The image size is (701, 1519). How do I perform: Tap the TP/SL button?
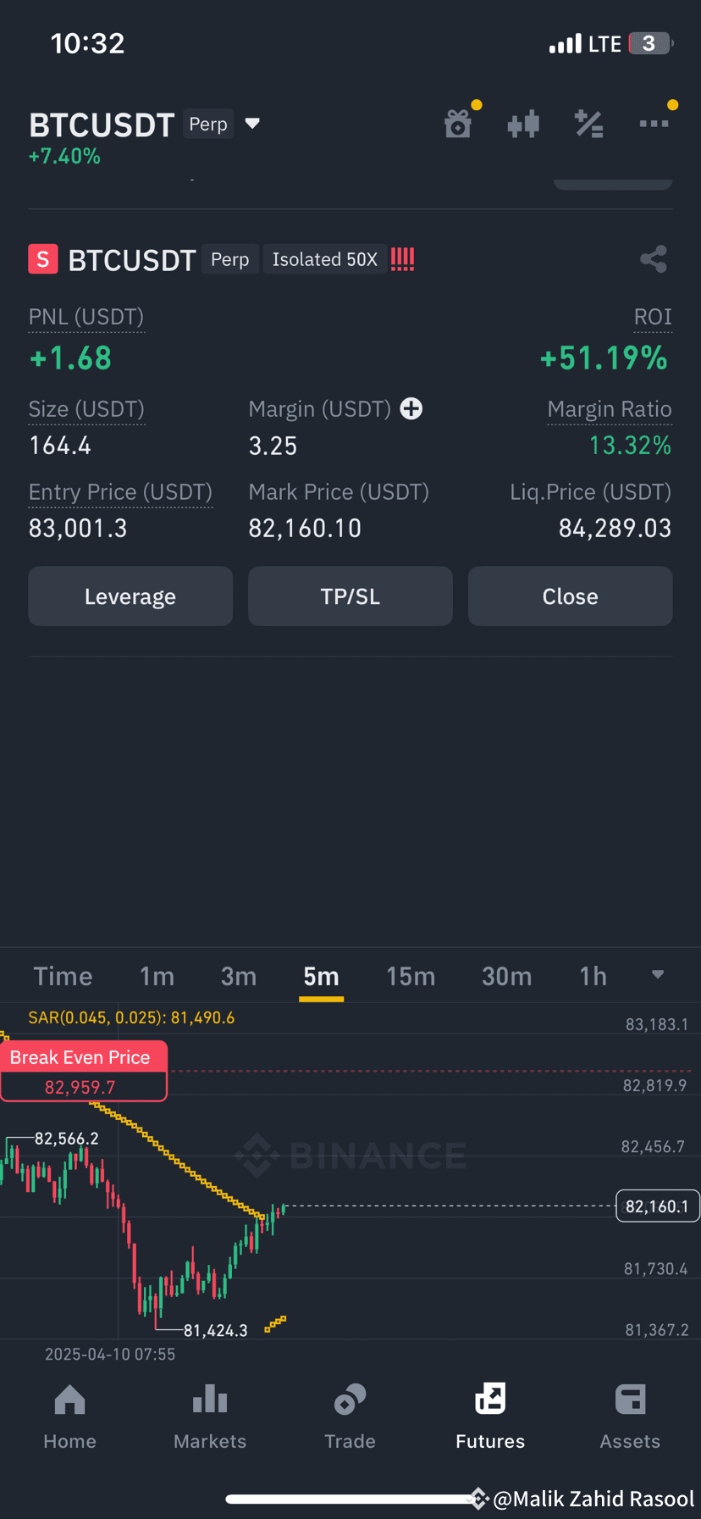(x=350, y=596)
